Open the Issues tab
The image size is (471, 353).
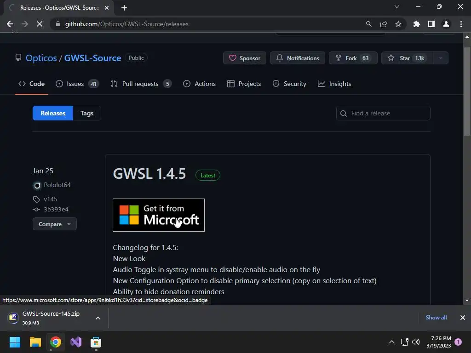coord(77,84)
